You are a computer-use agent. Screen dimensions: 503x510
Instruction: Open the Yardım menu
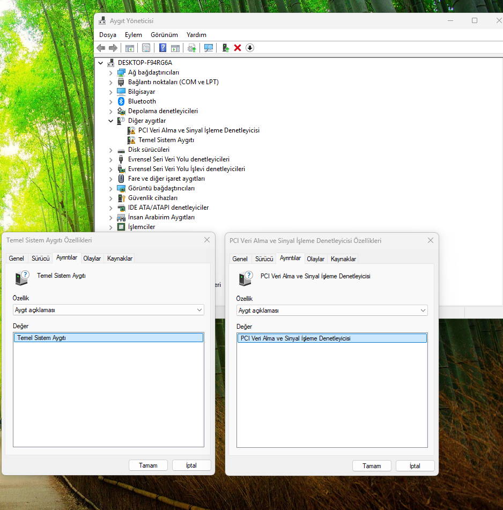pos(196,35)
